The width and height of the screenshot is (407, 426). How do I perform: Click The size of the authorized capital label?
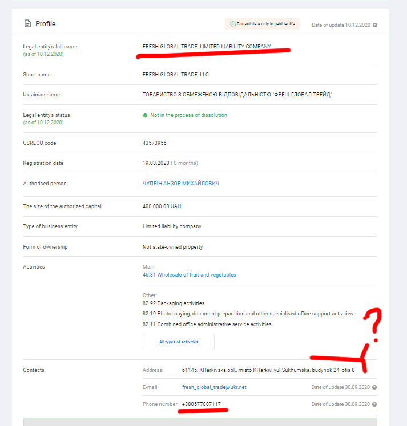(x=62, y=206)
